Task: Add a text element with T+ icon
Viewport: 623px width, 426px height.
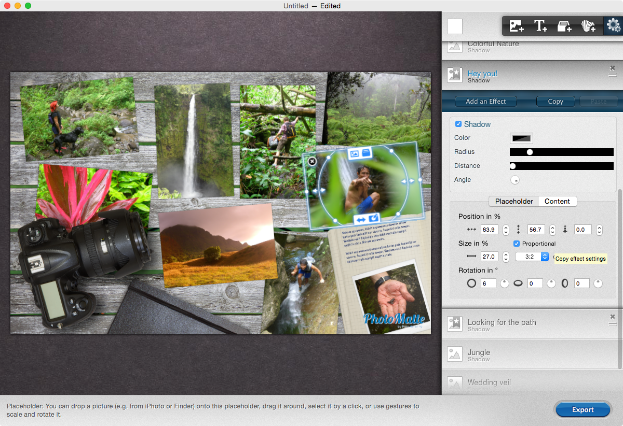Action: point(540,26)
